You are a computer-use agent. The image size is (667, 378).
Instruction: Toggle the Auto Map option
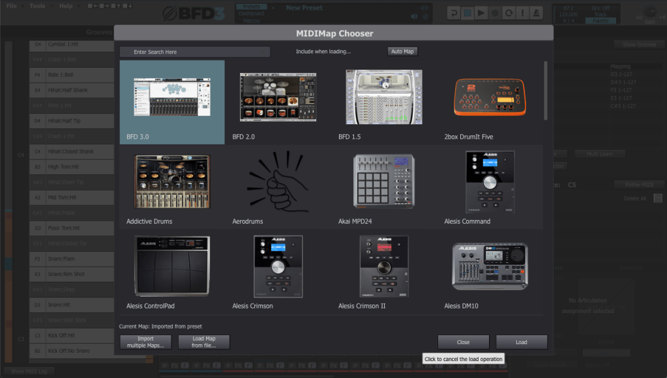point(402,51)
